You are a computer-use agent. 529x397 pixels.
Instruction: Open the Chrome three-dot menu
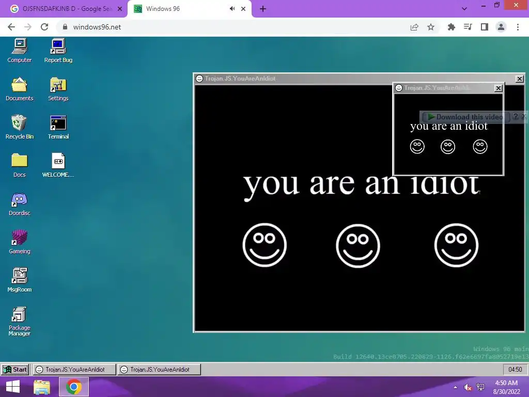(x=518, y=27)
